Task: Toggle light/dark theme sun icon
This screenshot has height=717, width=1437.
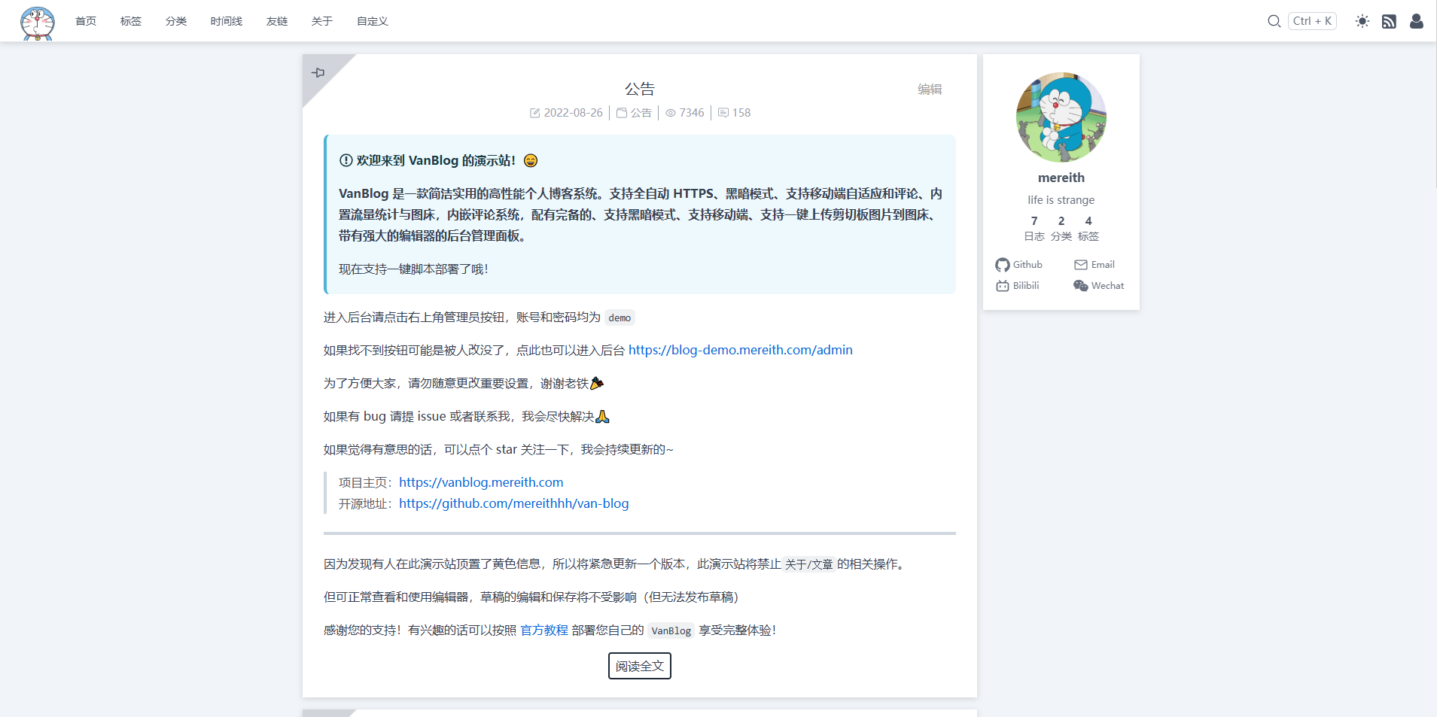Action: (1362, 21)
